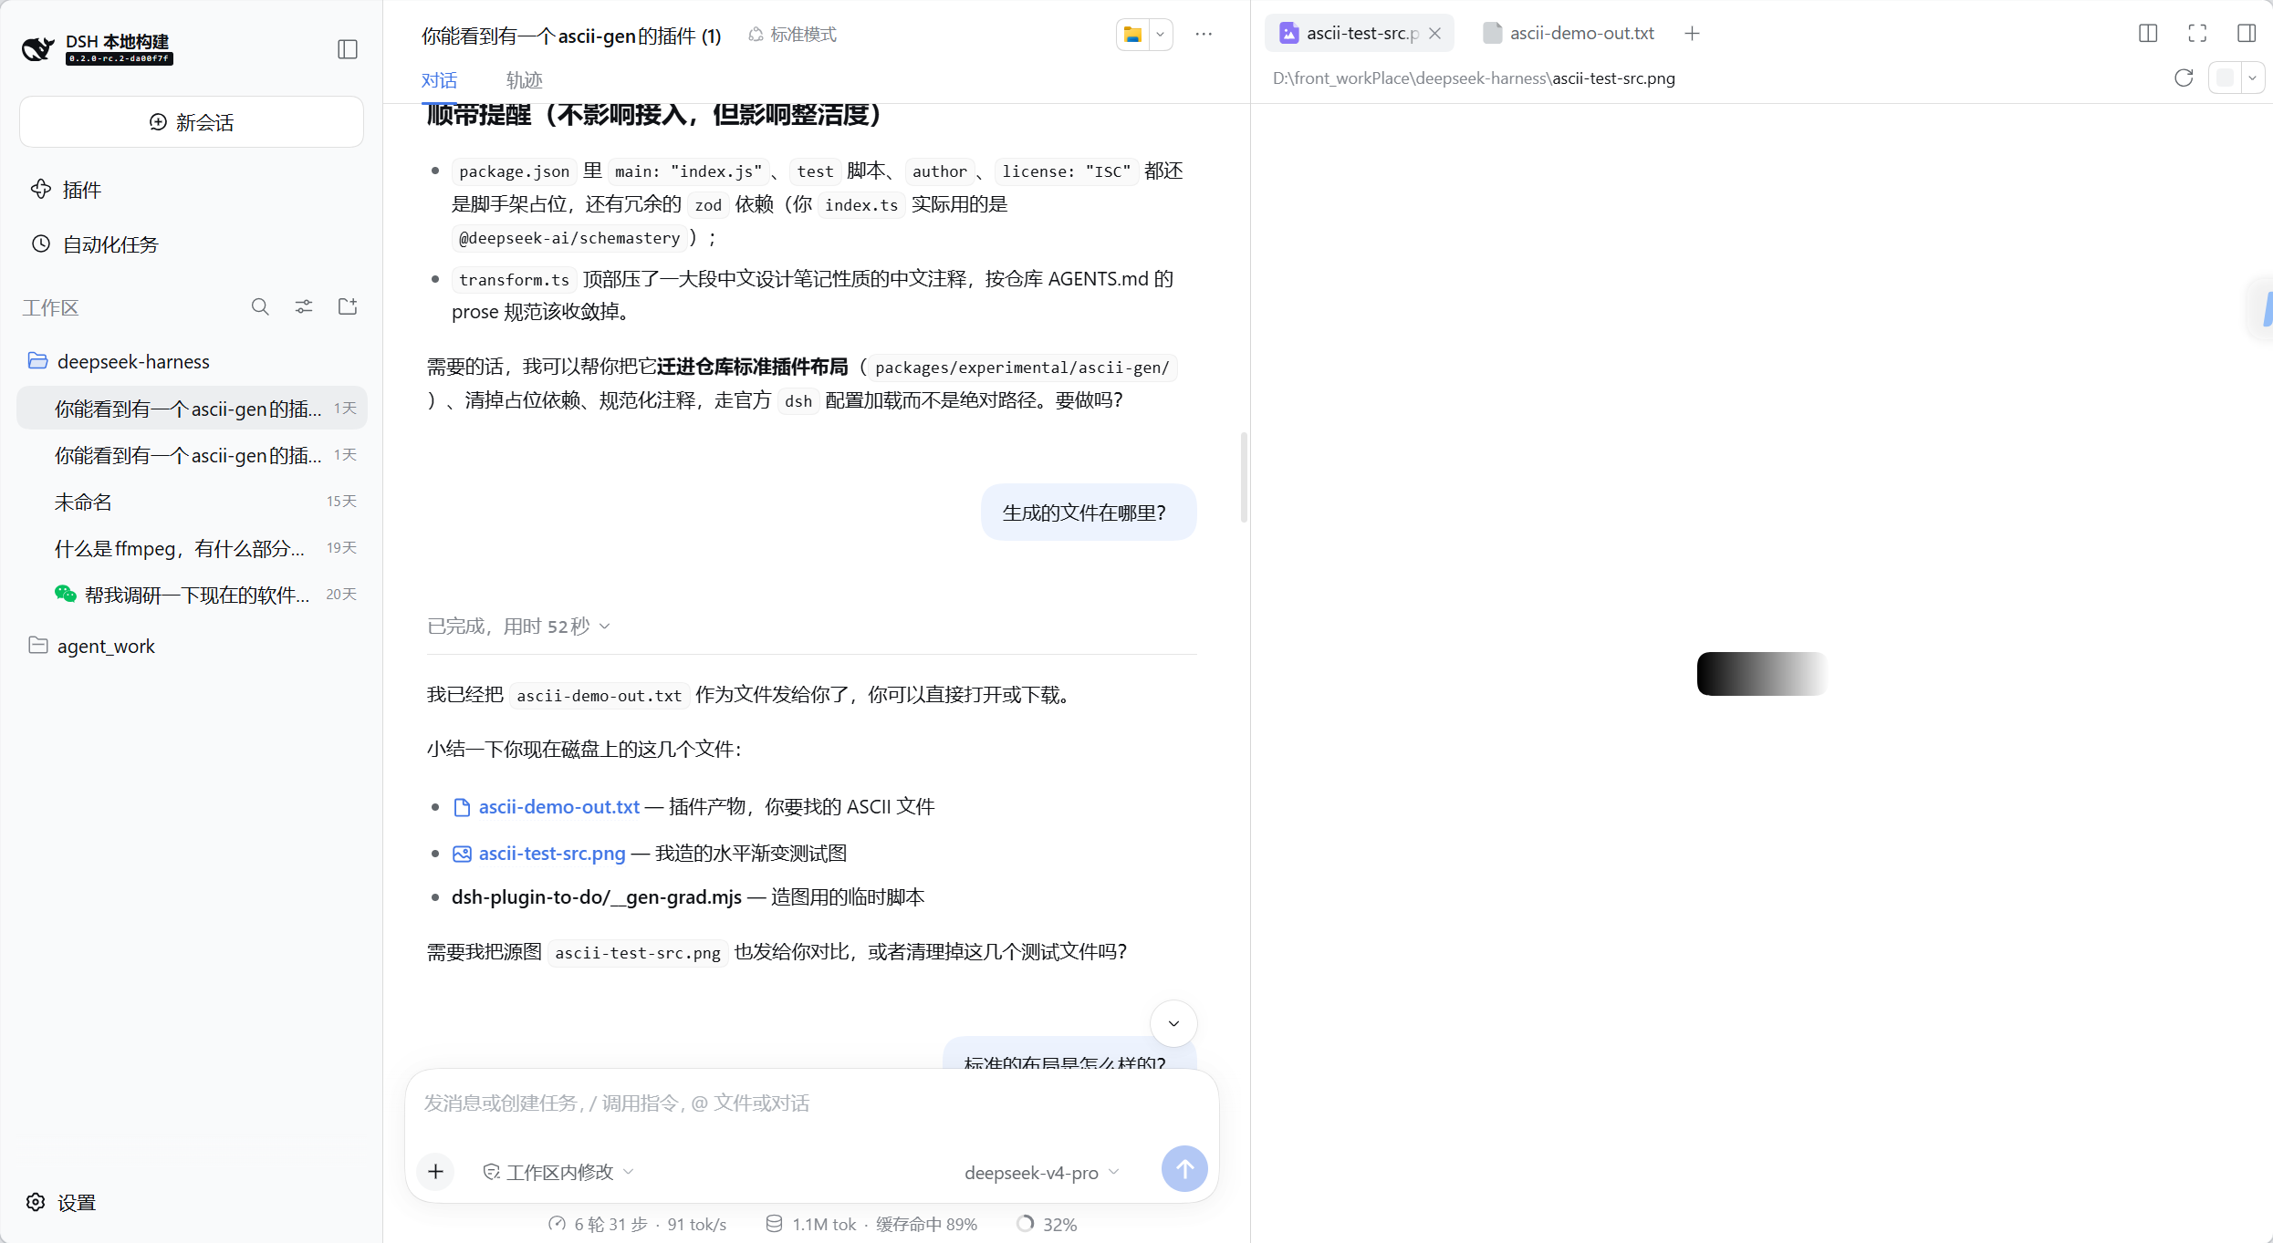Viewport: 2273px width, 1243px height.
Task: Start a new chat with 新会话
Action: [x=192, y=122]
